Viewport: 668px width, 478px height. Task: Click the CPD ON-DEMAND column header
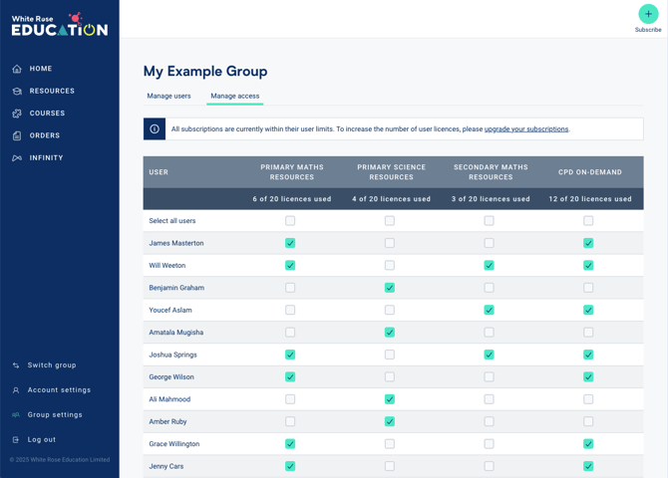(x=590, y=172)
